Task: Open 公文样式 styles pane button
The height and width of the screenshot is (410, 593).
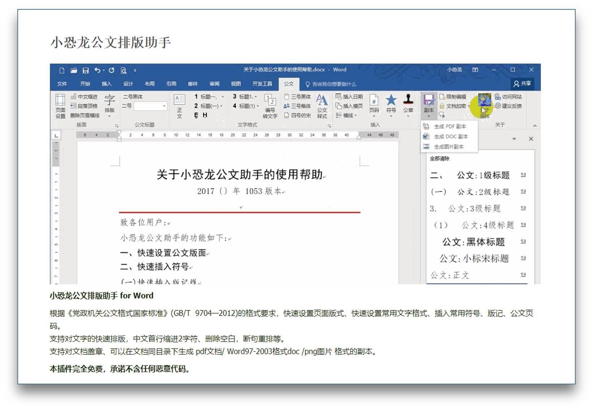Action: point(322,106)
